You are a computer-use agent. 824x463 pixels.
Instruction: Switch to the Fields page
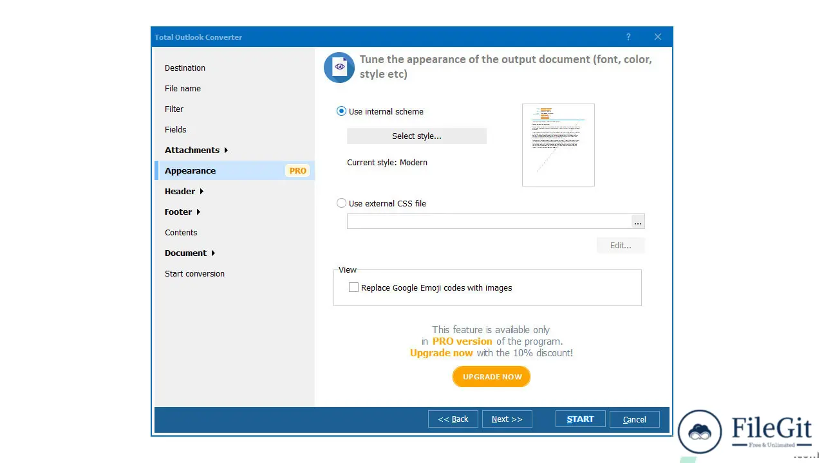(175, 129)
